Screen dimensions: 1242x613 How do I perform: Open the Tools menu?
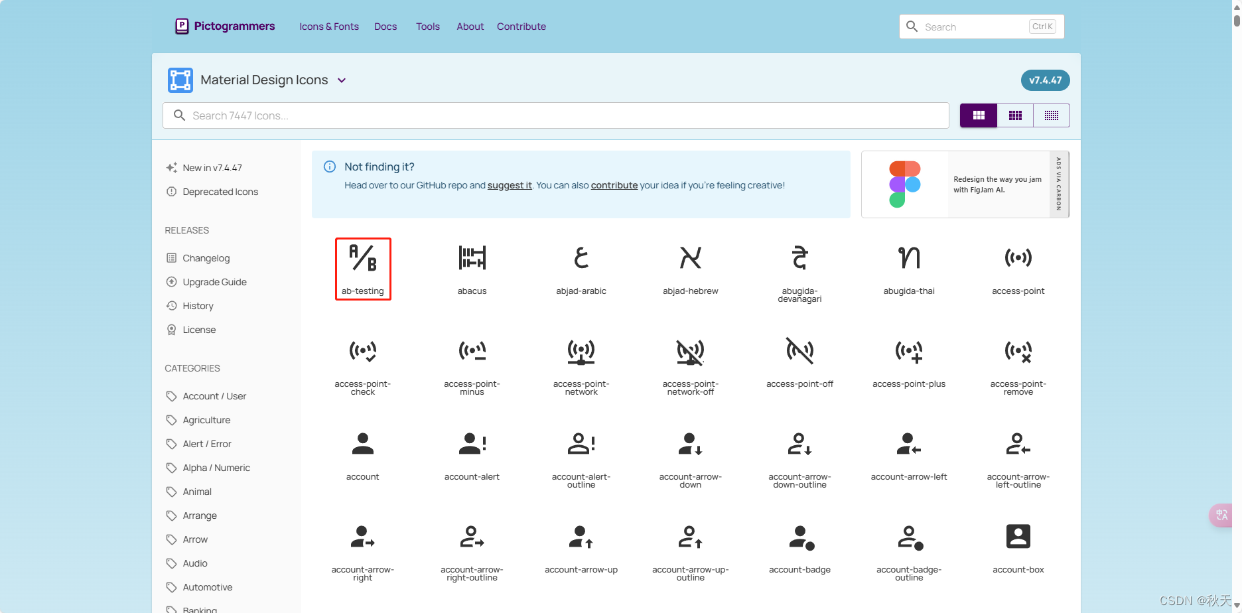click(x=427, y=27)
